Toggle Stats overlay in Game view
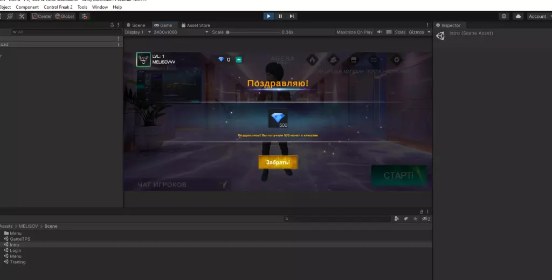 pyautogui.click(x=399, y=32)
